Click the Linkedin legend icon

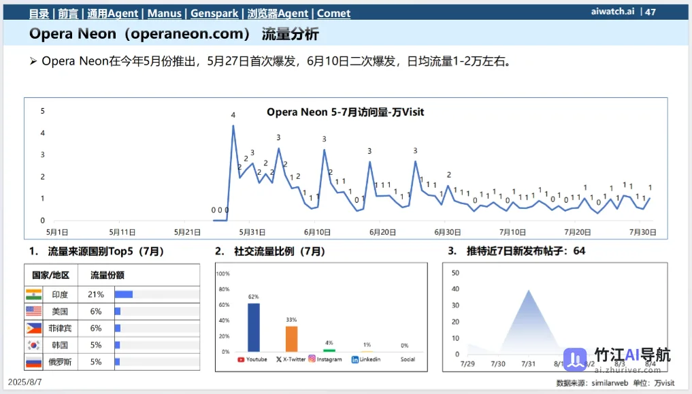(x=355, y=359)
